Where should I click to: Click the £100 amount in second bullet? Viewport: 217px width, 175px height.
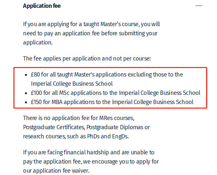(36, 93)
